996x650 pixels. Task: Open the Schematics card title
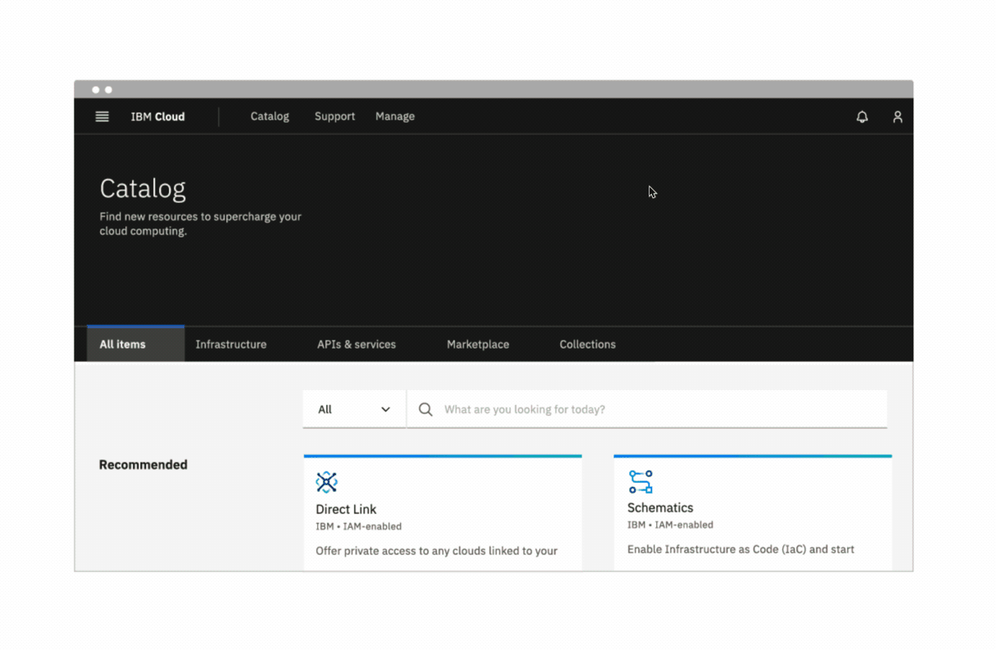[660, 508]
